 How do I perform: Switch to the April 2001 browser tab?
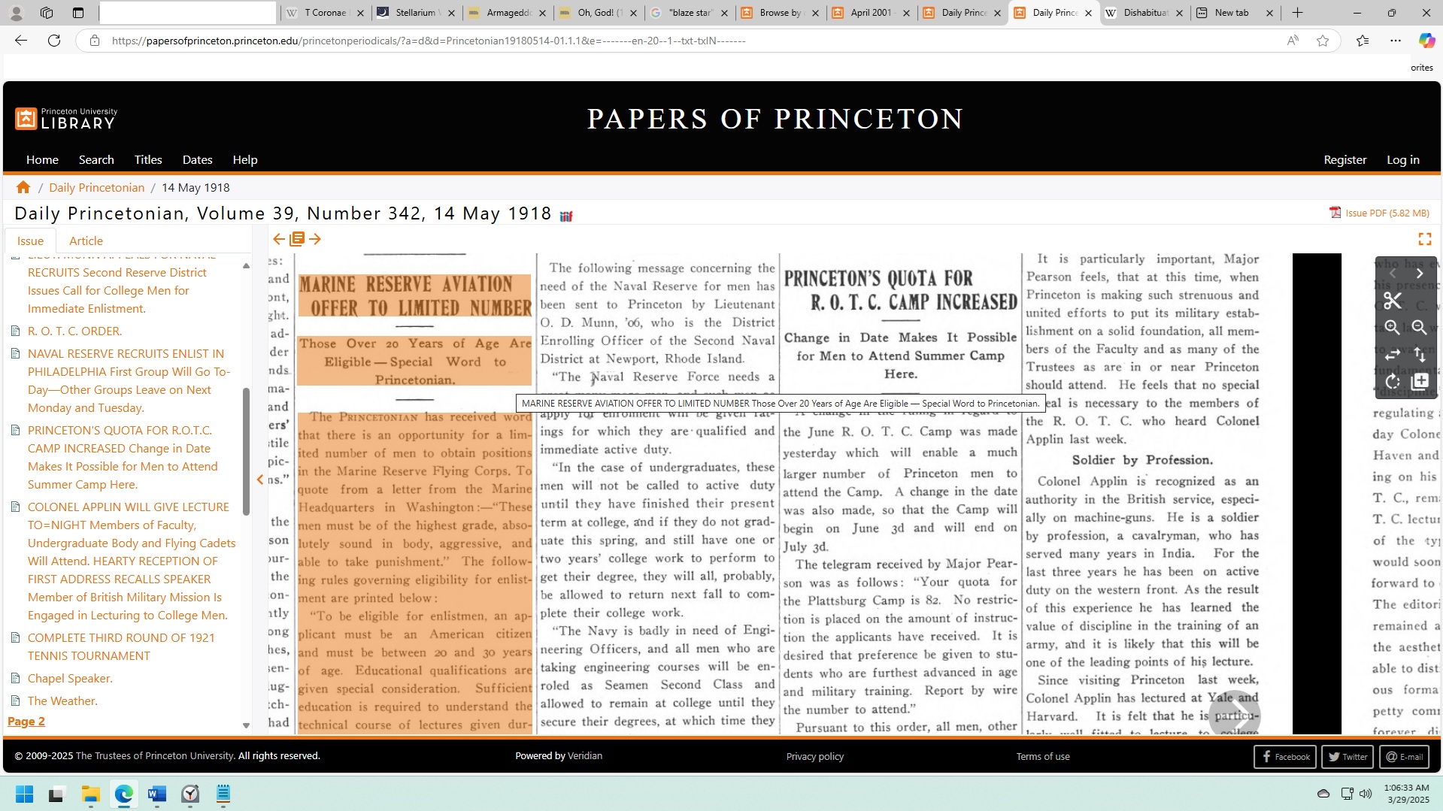coord(871,13)
